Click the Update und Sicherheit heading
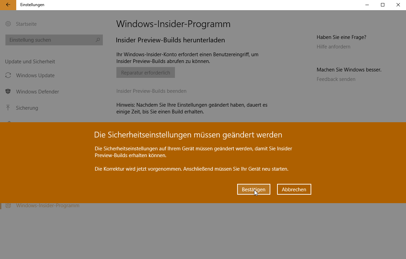Screen dimensions: 406x259 point(30,62)
